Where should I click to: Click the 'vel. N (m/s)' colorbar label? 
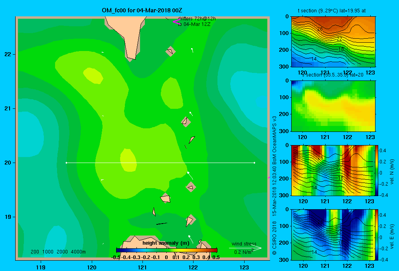coord(392,172)
